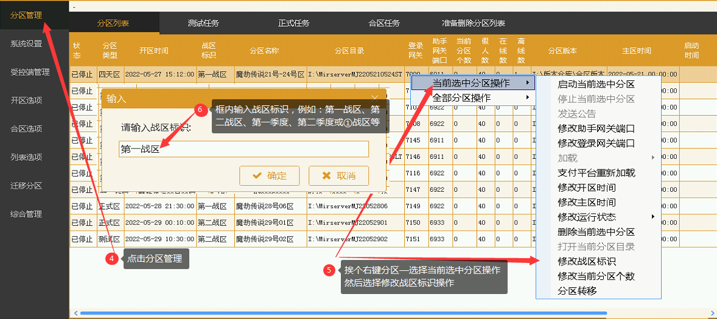Select 受控端管理 in the sidebar
This screenshot has width=717, height=319.
click(x=30, y=72)
